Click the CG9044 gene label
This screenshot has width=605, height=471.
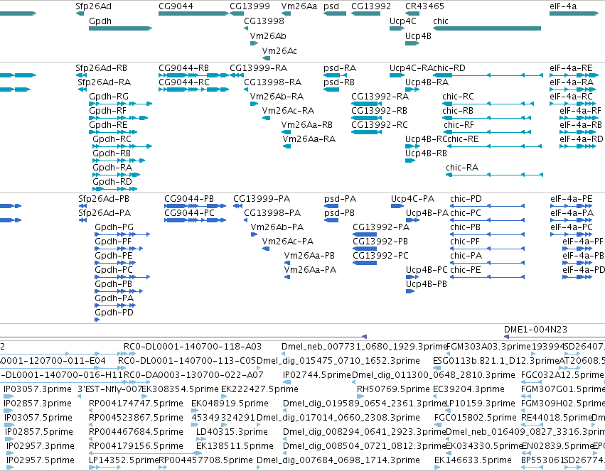pyautogui.click(x=176, y=6)
